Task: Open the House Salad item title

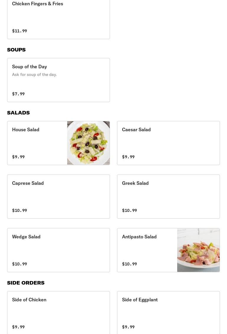Action: pyautogui.click(x=26, y=129)
